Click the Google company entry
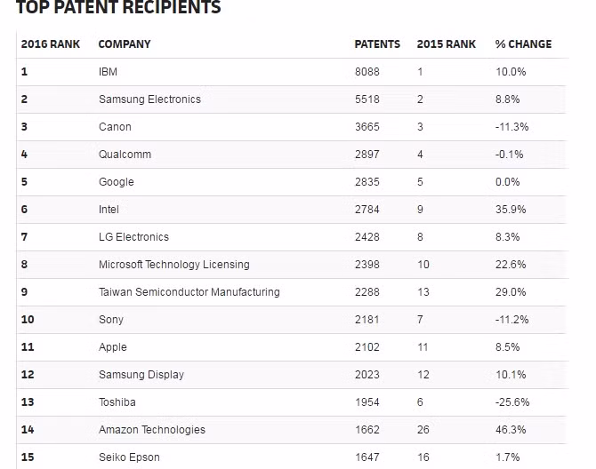The image size is (596, 469). (117, 182)
